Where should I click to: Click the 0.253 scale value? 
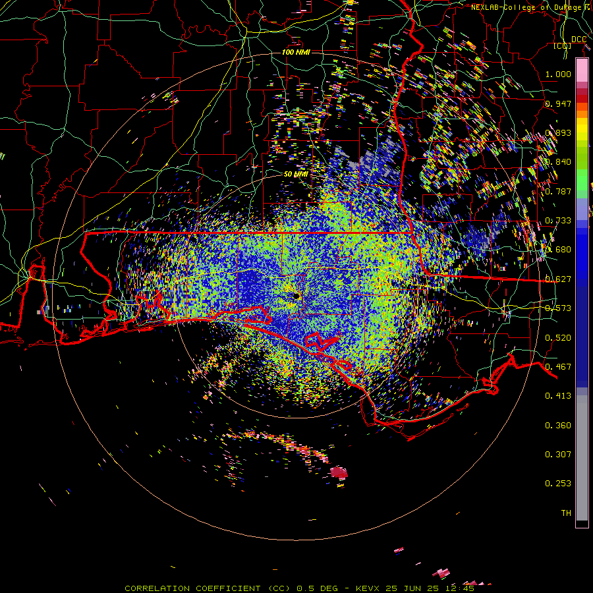[x=558, y=484]
